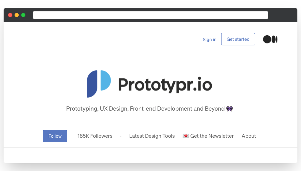Click the Prototyping, UX Design tagline text

pyautogui.click(x=145, y=109)
